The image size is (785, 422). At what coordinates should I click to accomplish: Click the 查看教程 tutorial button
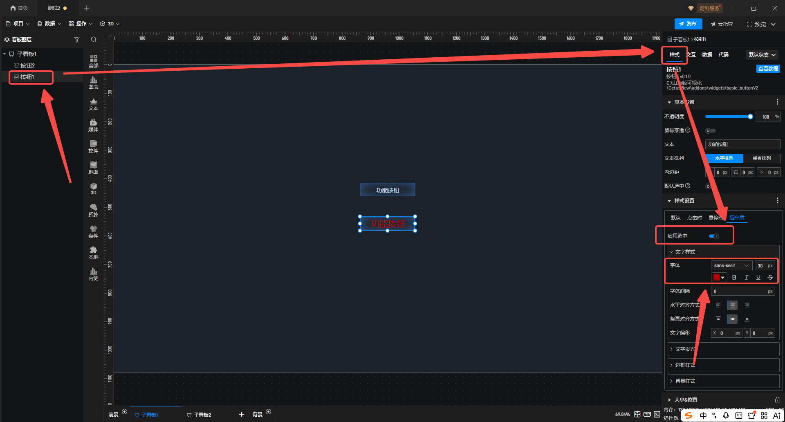[768, 69]
